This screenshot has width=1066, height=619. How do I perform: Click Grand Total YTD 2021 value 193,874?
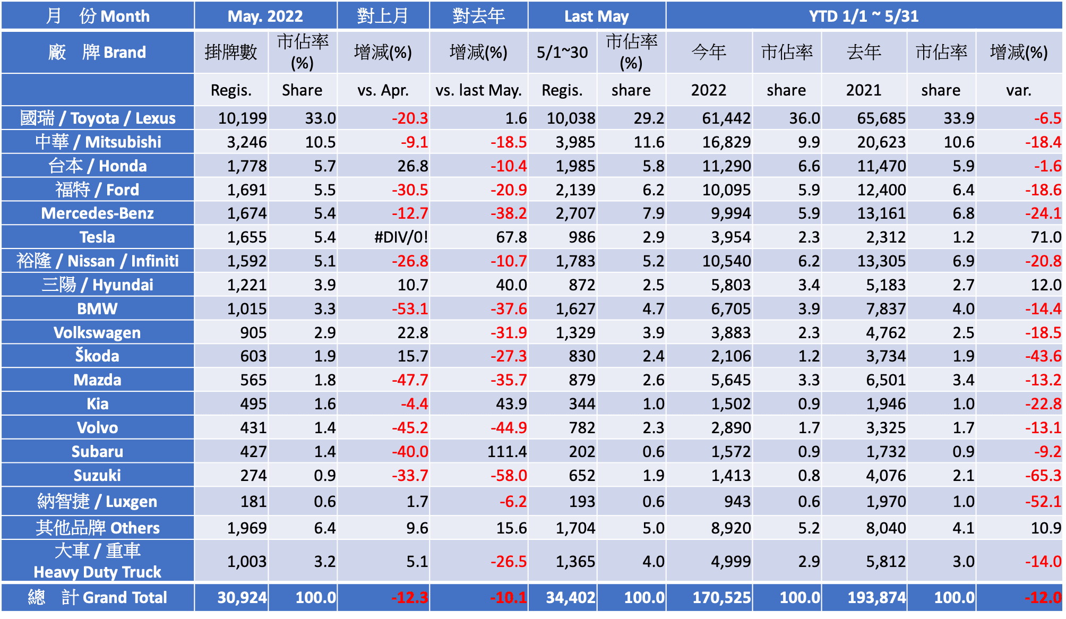coord(864,597)
